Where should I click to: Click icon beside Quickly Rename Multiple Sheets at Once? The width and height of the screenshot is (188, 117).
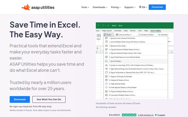(x=106, y=49)
